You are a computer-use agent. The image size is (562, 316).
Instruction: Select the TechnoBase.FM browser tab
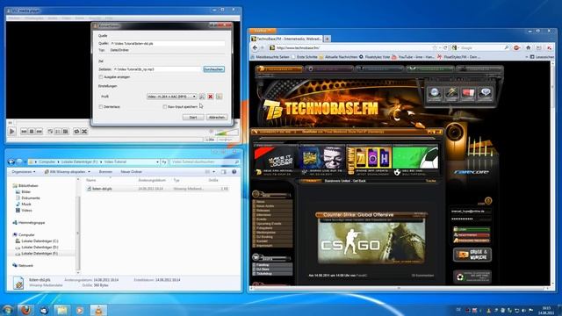click(x=286, y=39)
